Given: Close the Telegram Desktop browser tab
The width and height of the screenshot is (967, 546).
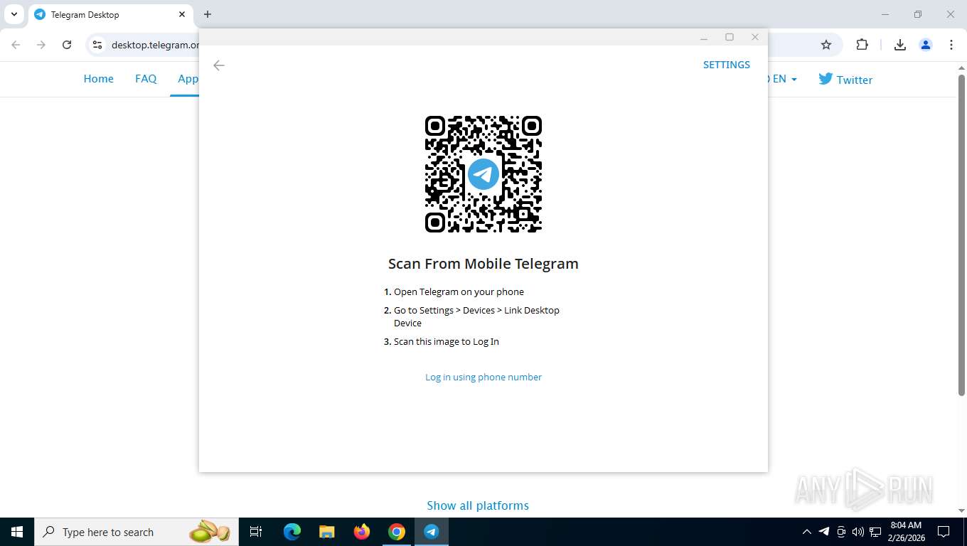Looking at the screenshot, I should coord(182,14).
